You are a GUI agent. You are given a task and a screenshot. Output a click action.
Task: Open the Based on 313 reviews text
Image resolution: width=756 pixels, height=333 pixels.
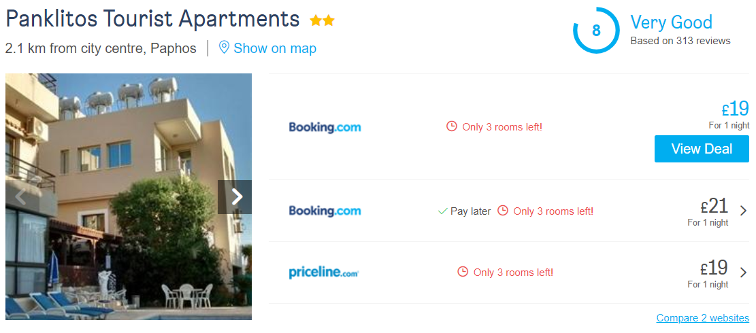tap(680, 41)
